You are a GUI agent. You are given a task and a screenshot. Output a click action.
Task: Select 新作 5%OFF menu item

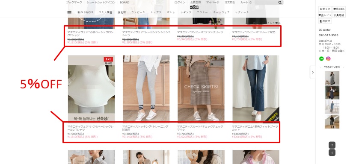click(86, 12)
